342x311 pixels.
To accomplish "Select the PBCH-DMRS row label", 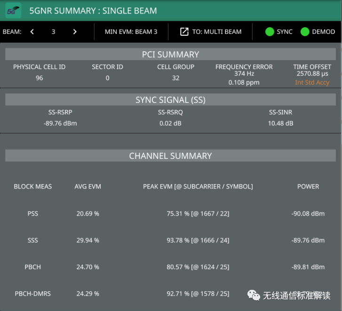I will 32,294.
